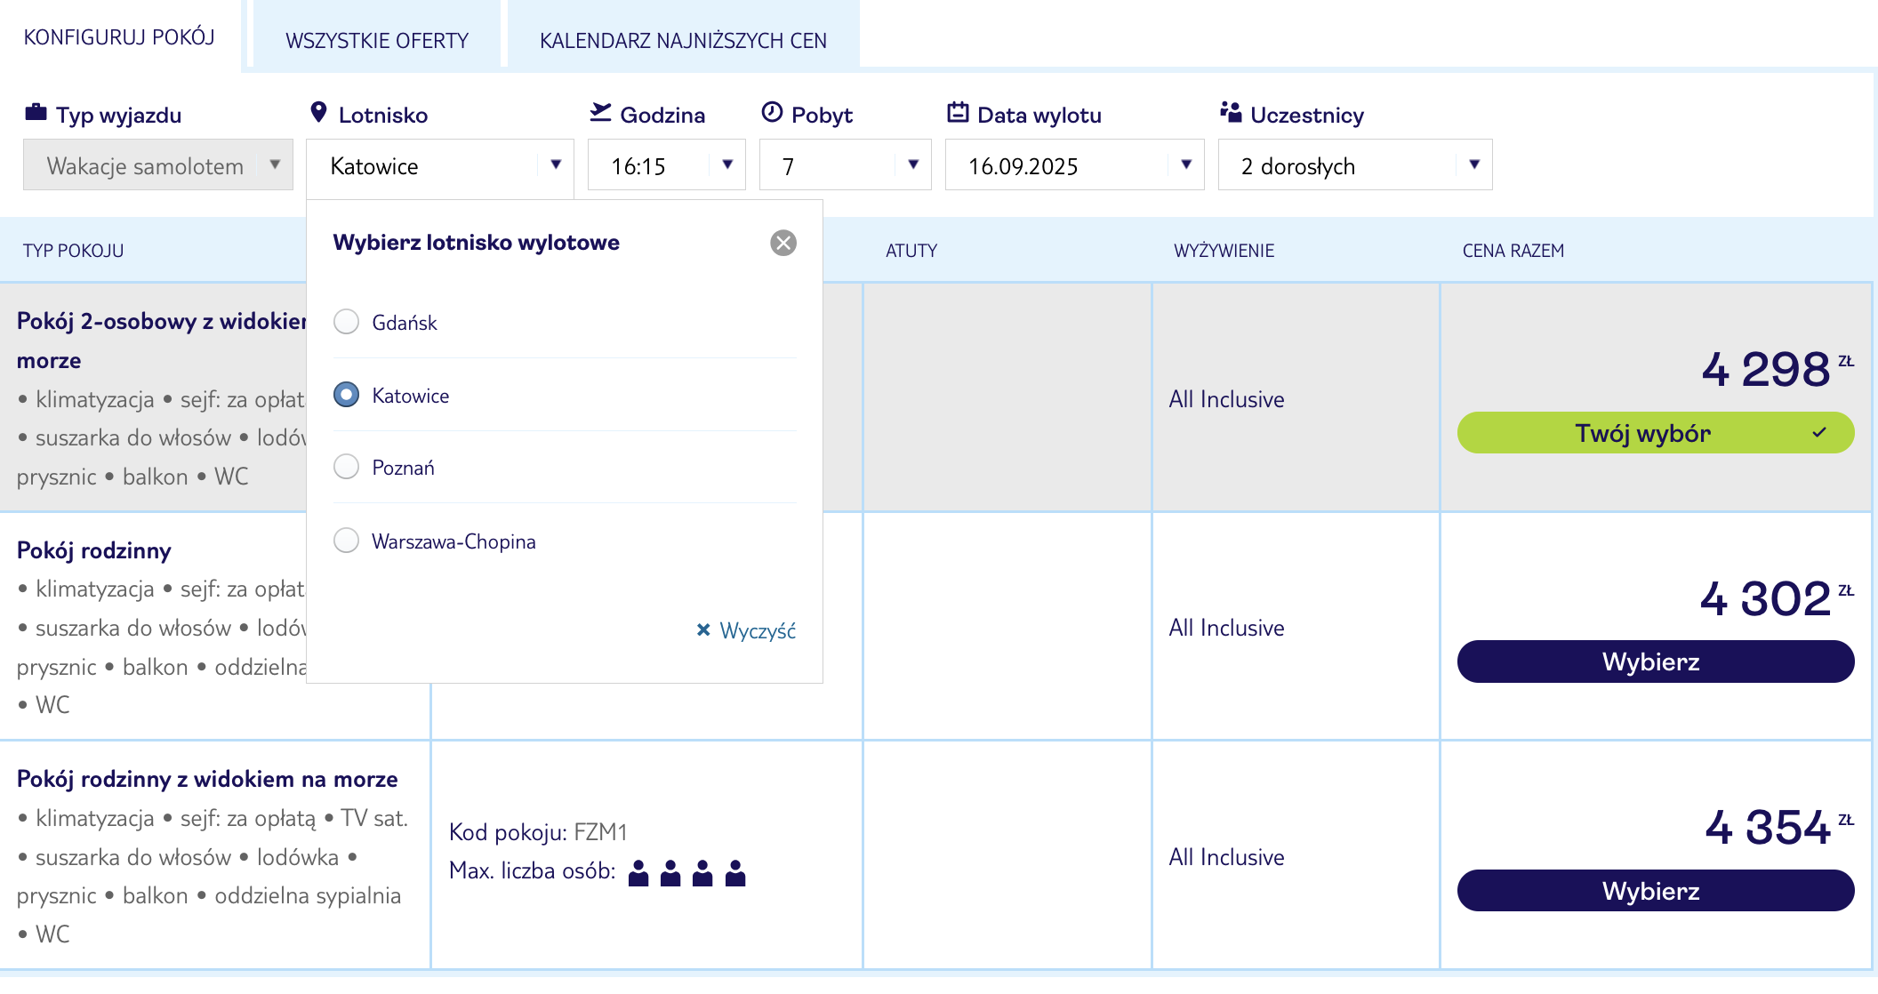Image resolution: width=1878 pixels, height=994 pixels.
Task: Click Wybierz for the 4 302 zł room
Action: click(x=1656, y=661)
